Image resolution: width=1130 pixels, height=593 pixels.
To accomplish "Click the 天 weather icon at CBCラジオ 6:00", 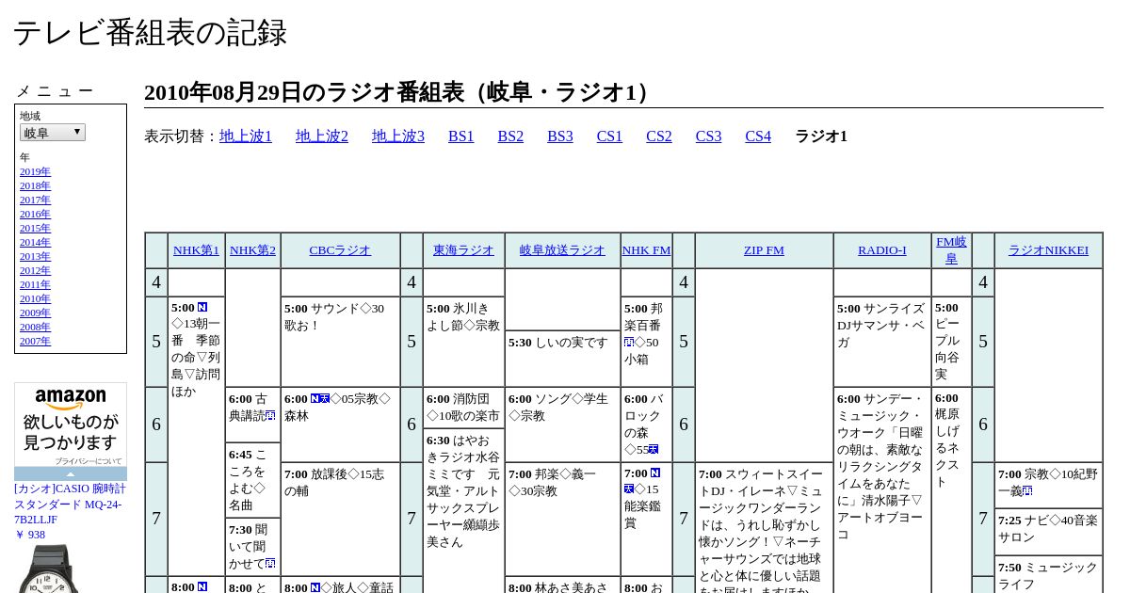I will (x=325, y=399).
